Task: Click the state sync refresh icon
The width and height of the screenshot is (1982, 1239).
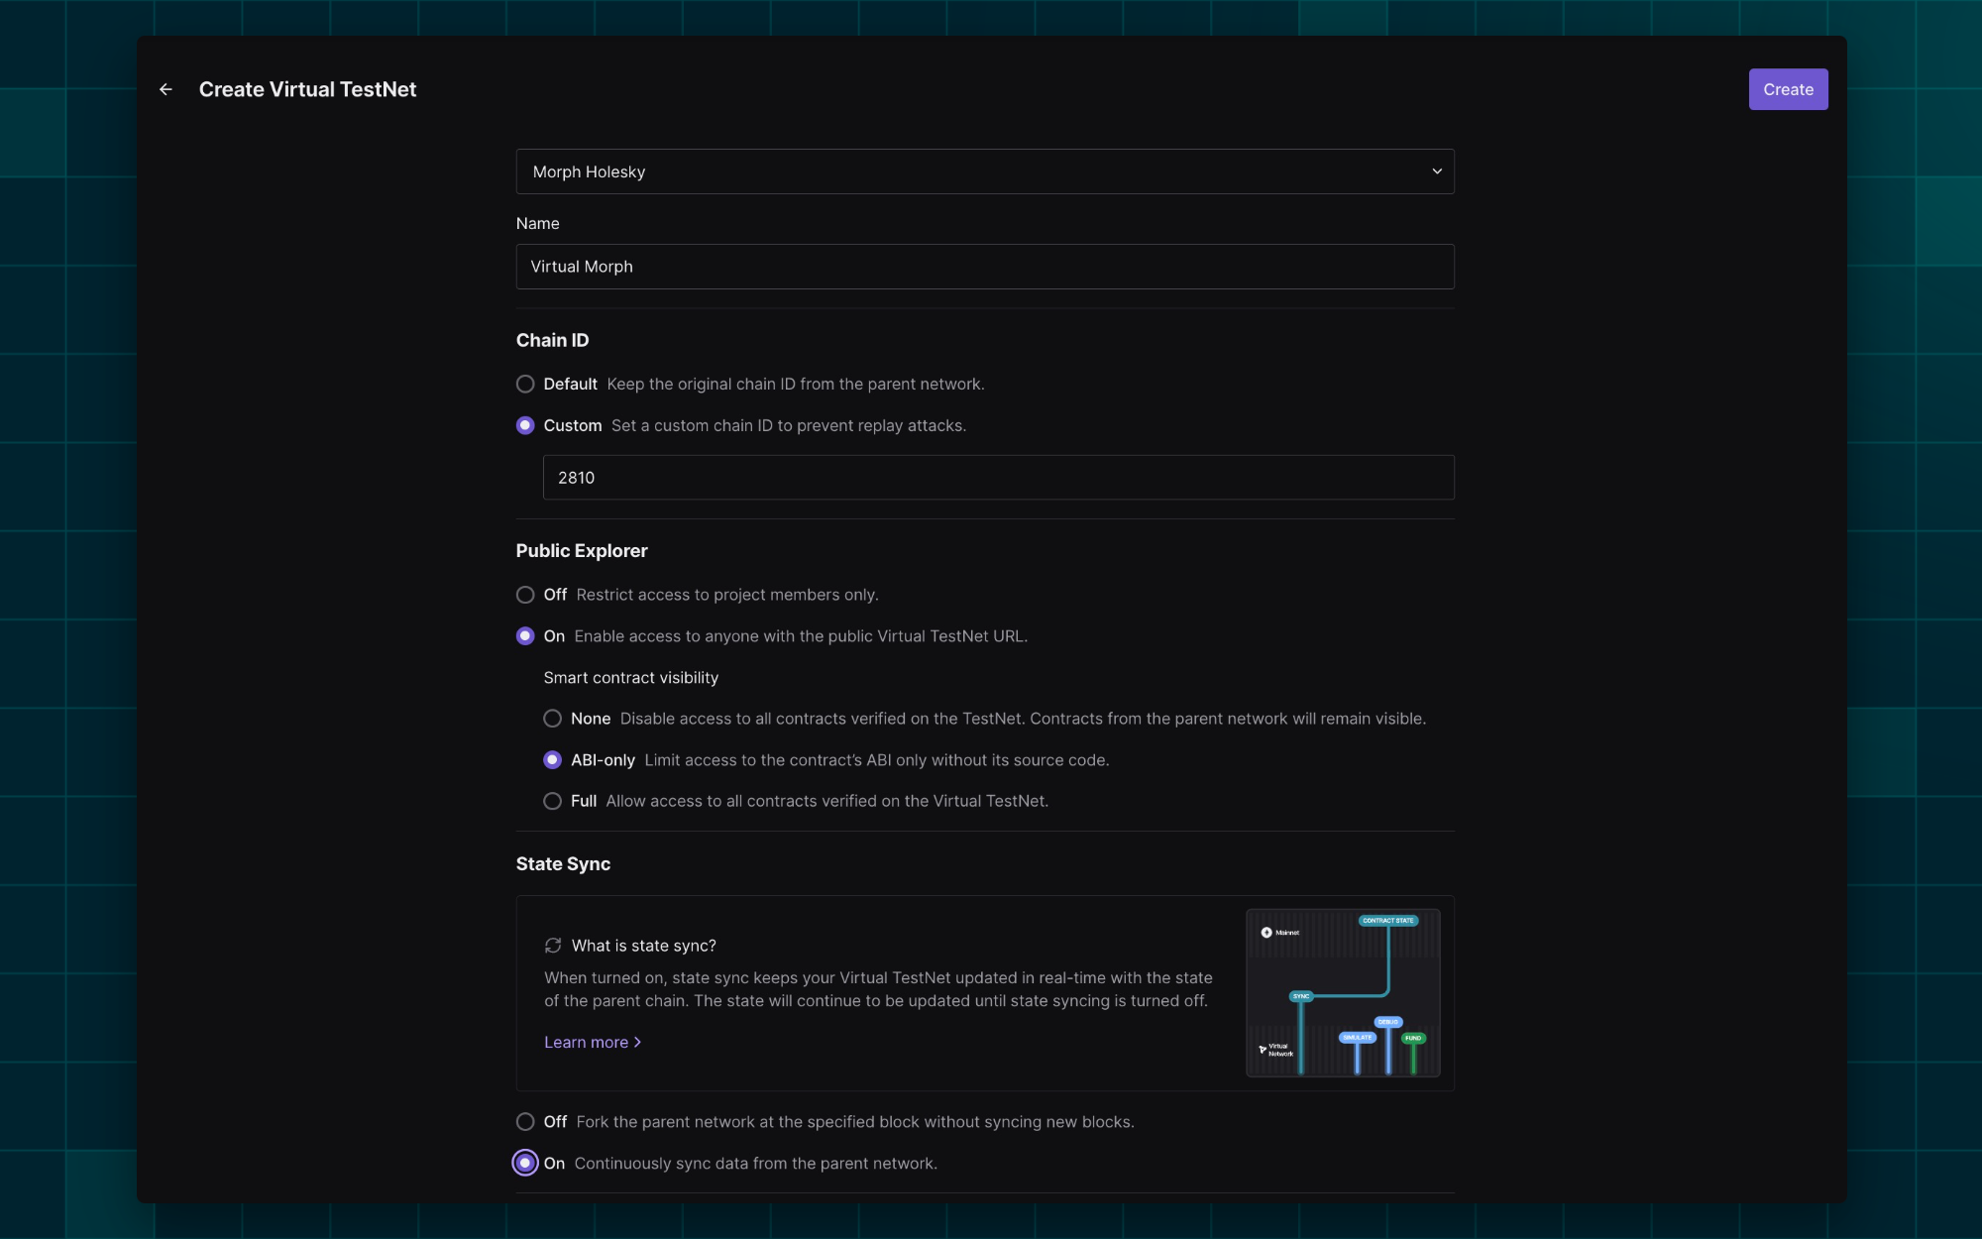Action: 554,945
